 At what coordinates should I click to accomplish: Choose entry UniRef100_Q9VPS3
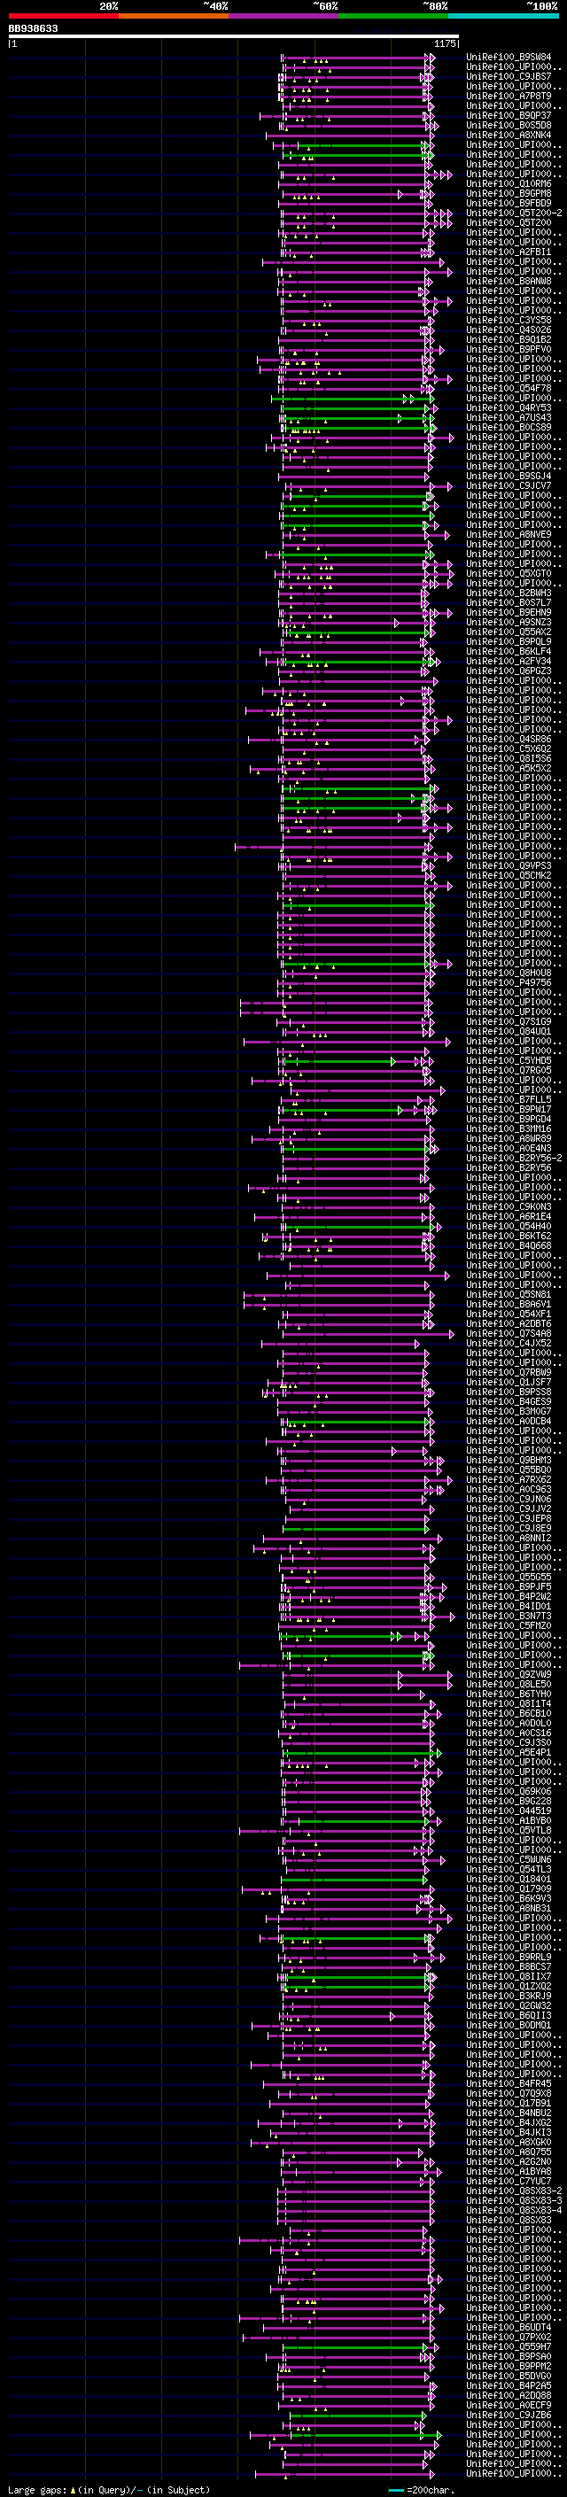[509, 865]
